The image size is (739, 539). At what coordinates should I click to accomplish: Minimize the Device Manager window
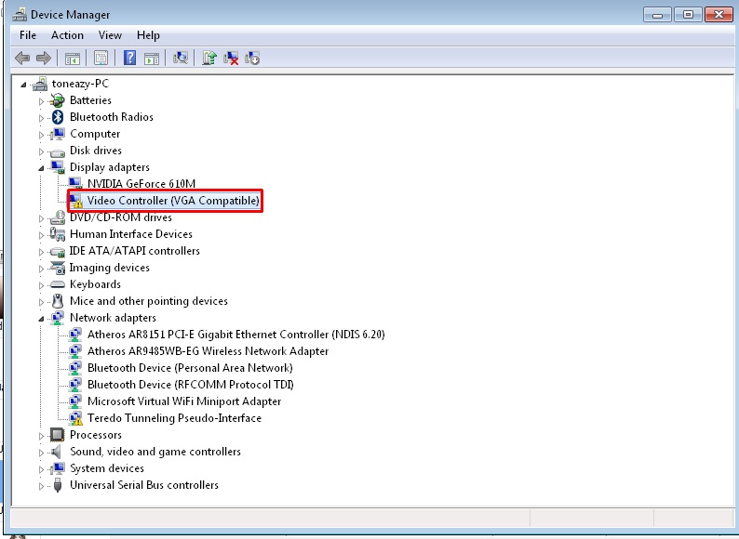(657, 15)
